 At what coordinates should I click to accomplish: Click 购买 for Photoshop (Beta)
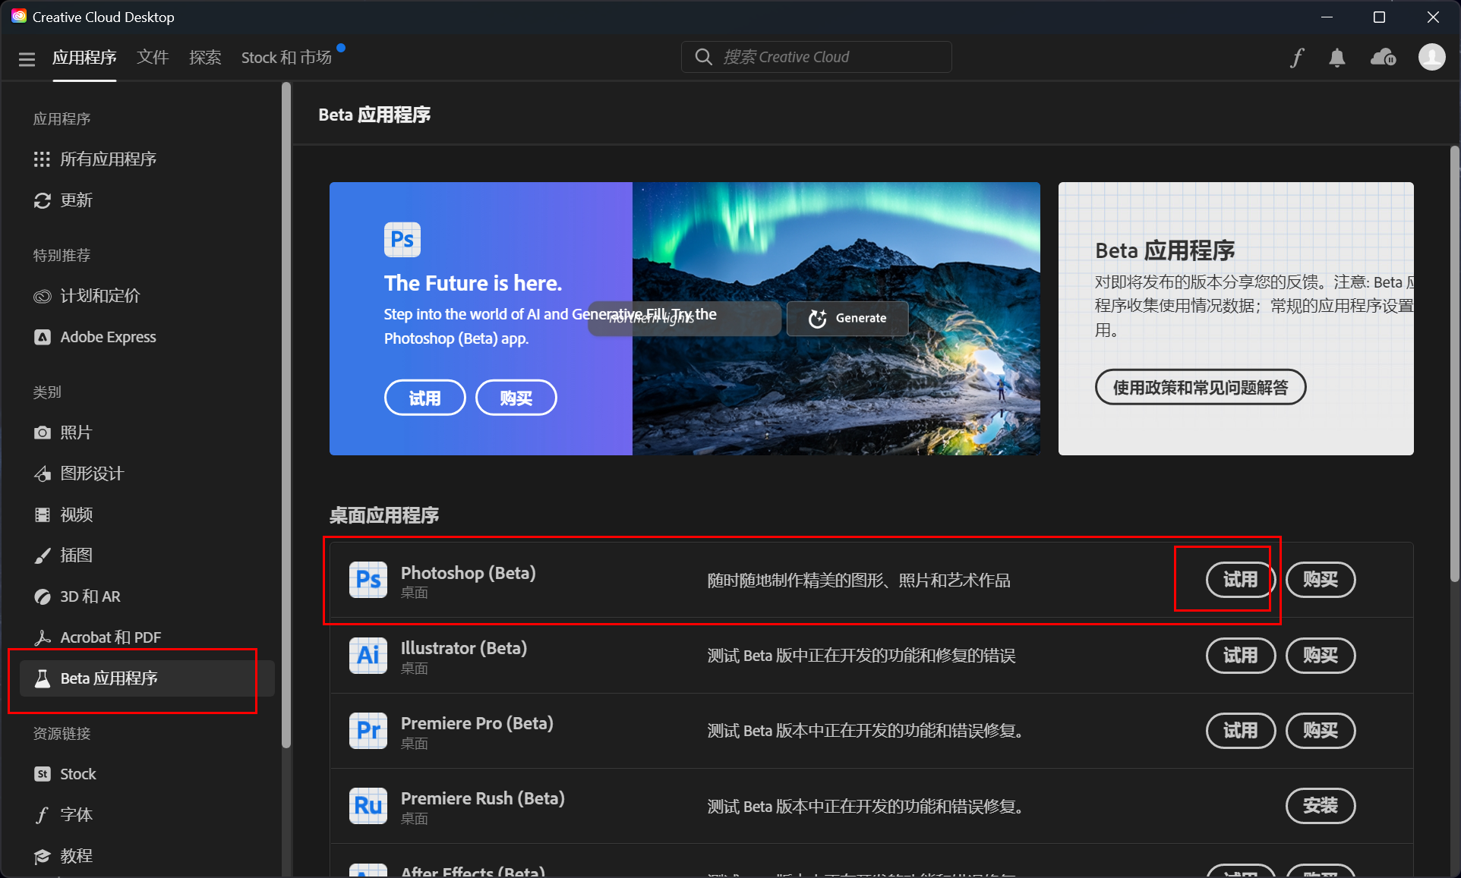1321,580
